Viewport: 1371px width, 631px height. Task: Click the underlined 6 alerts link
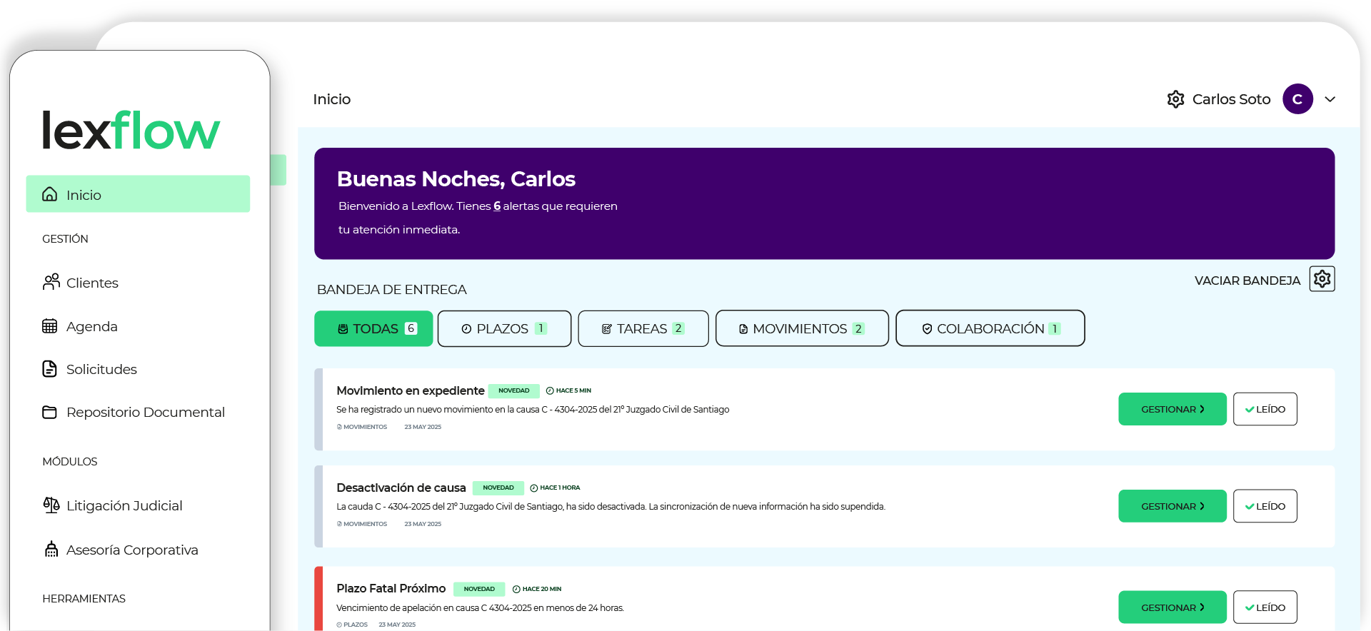pos(497,206)
